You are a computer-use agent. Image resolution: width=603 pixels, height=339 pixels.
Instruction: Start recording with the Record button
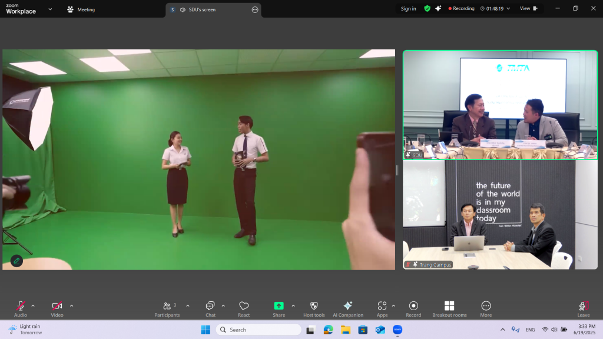413,306
